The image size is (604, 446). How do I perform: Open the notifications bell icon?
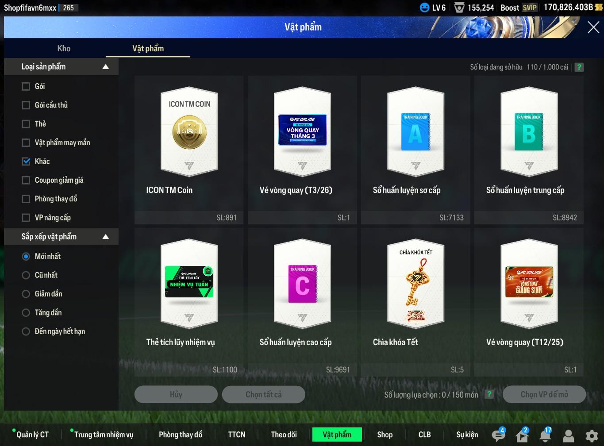[x=545, y=435]
